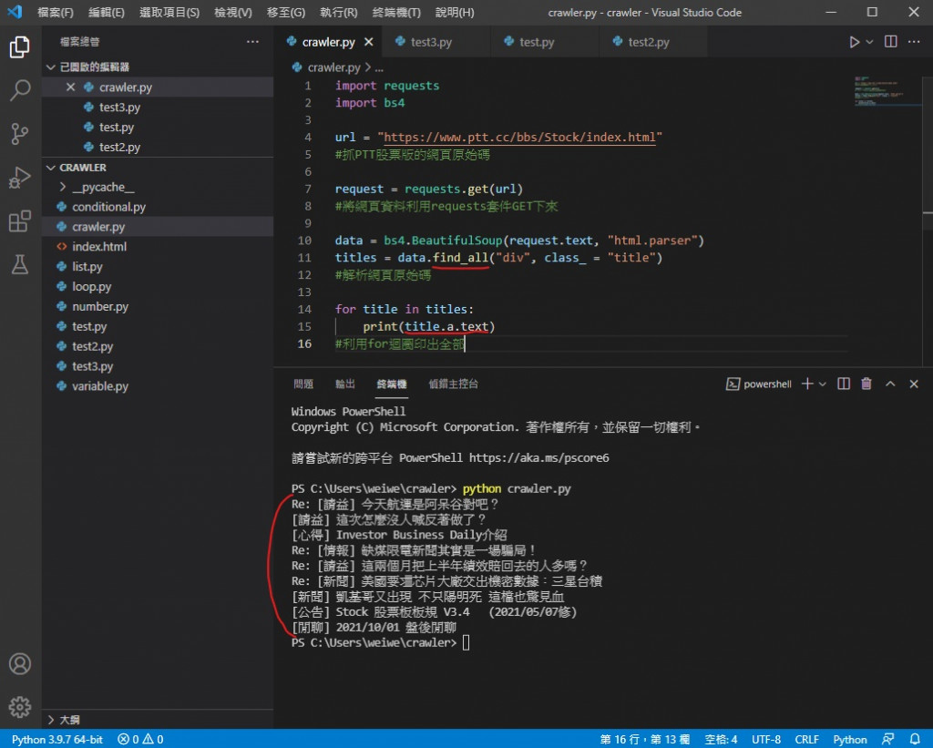
Task: Open the Explorer view in activity bar
Action: pyautogui.click(x=20, y=46)
